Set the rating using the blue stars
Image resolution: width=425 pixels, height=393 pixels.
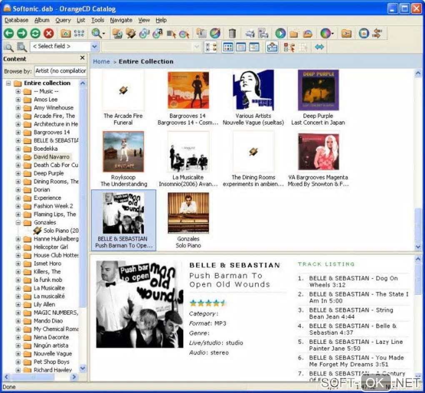pyautogui.click(x=207, y=303)
